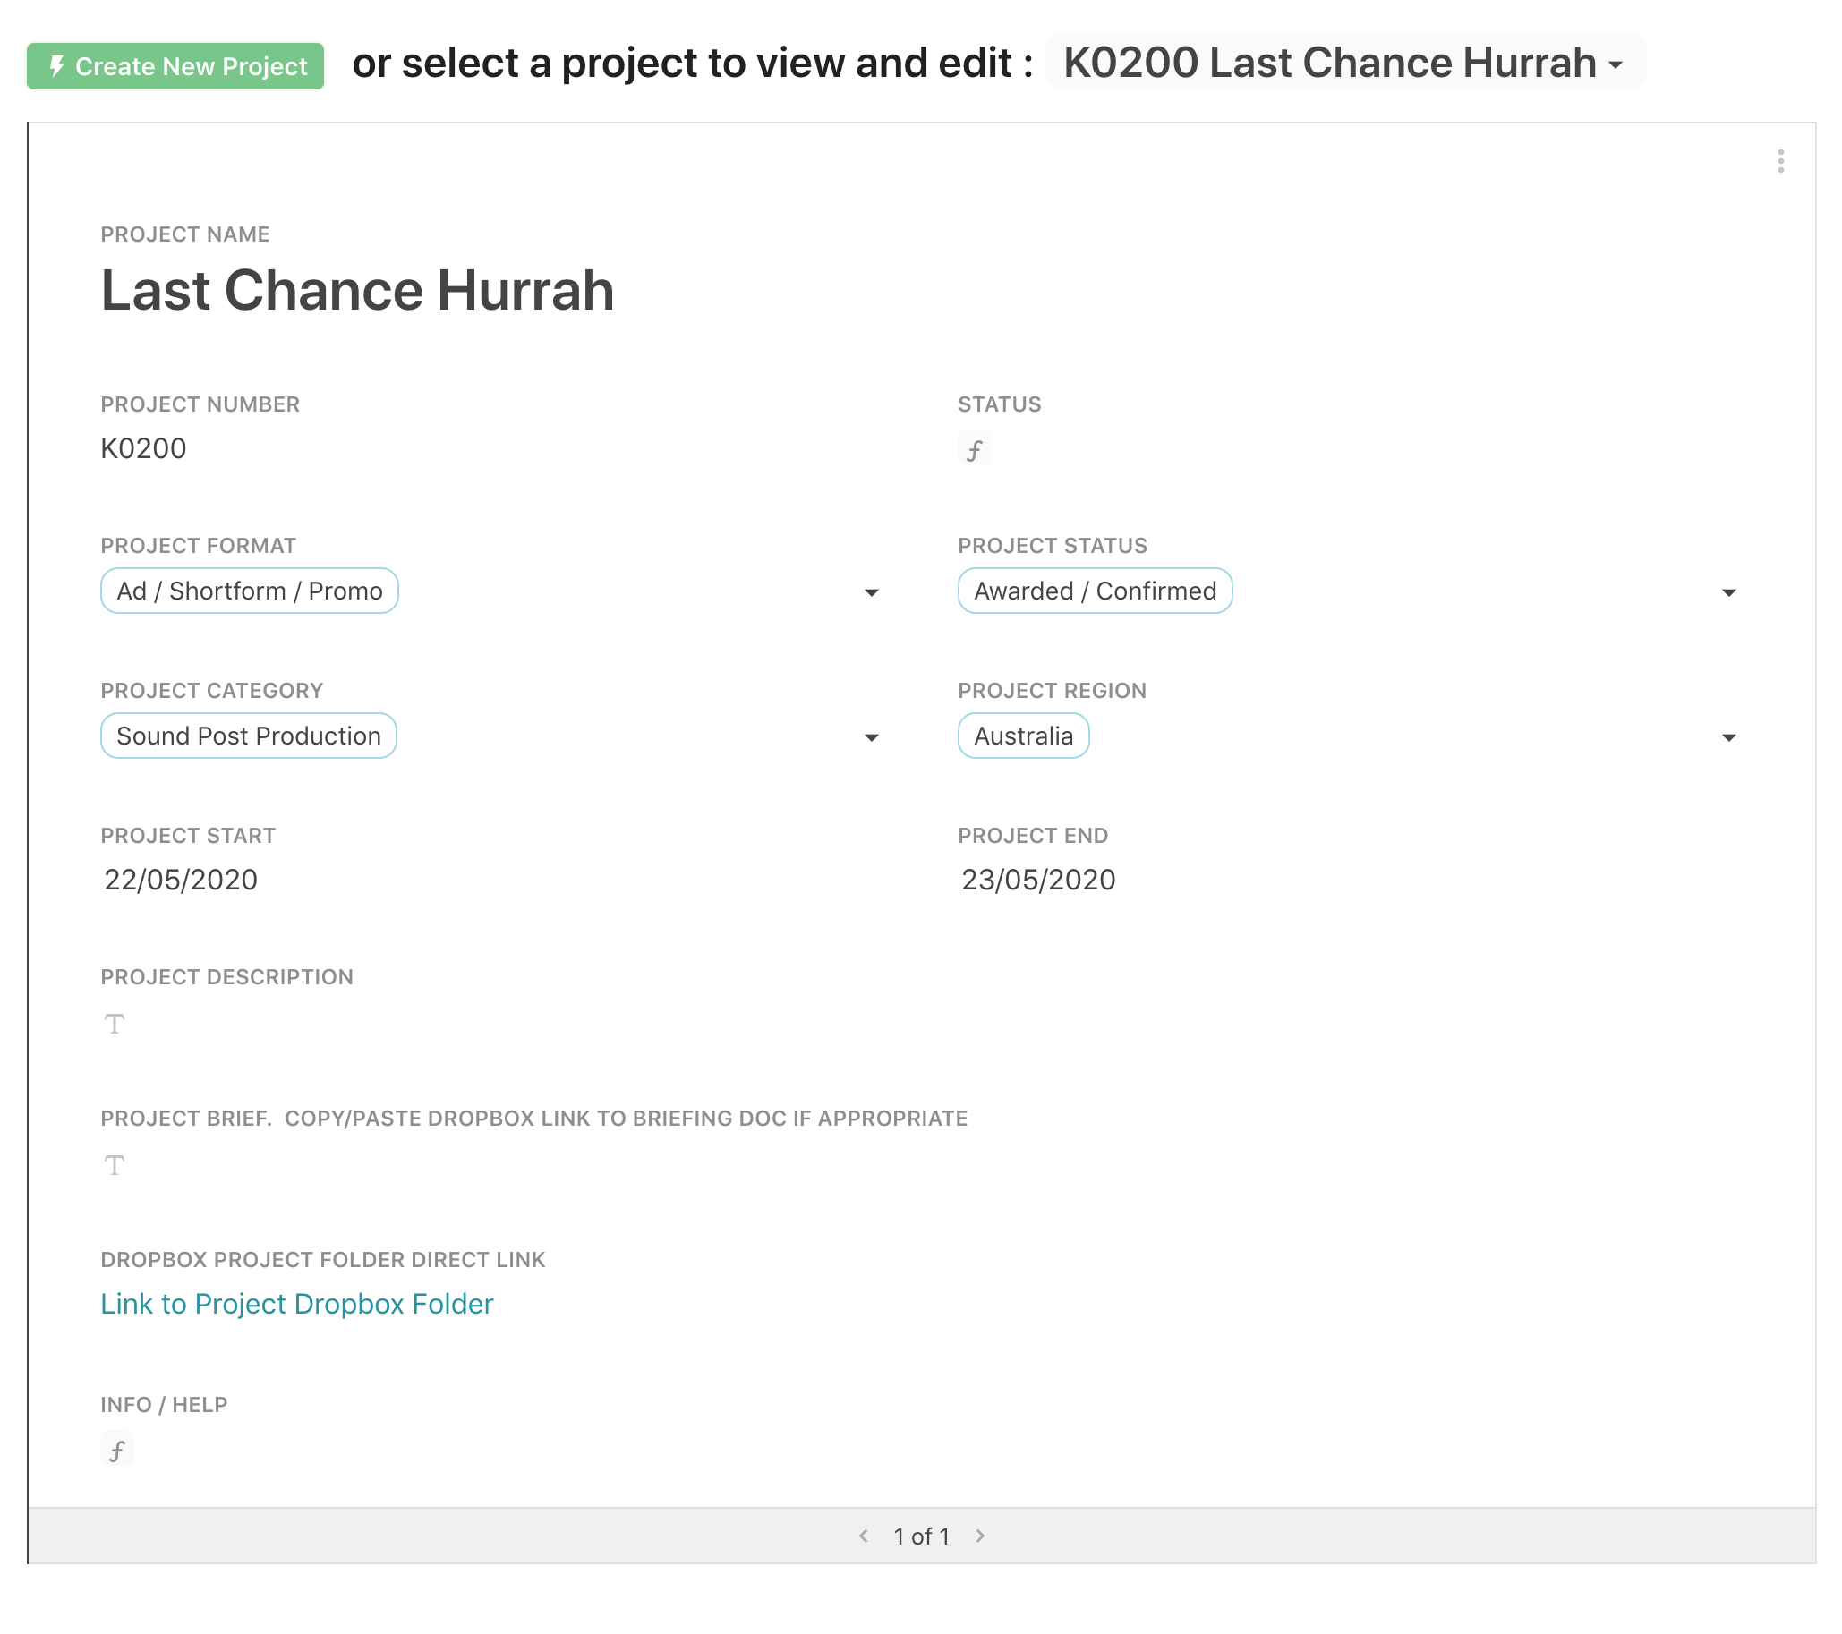Expand the Project Status dropdown arrow

(1728, 592)
